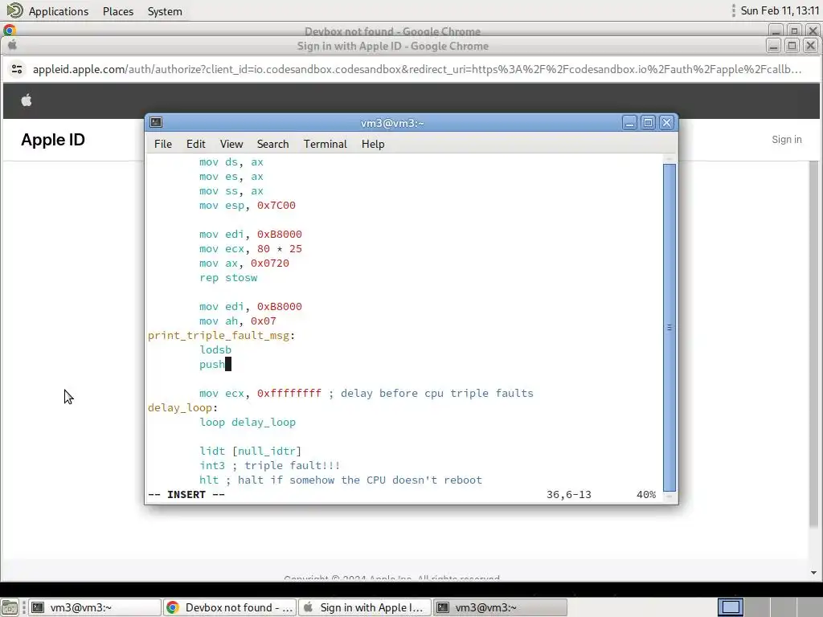The height and width of the screenshot is (617, 823).
Task: Switch to Sign in with Apple taskbar window
Action: (x=365, y=607)
